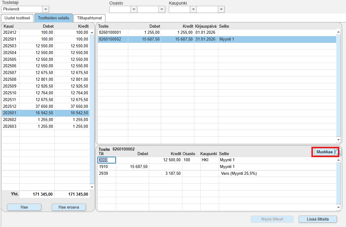Image resolution: width=346 pixels, height=227 pixels.
Task: Click the period list scroll-up arrow
Action: coord(92,33)
